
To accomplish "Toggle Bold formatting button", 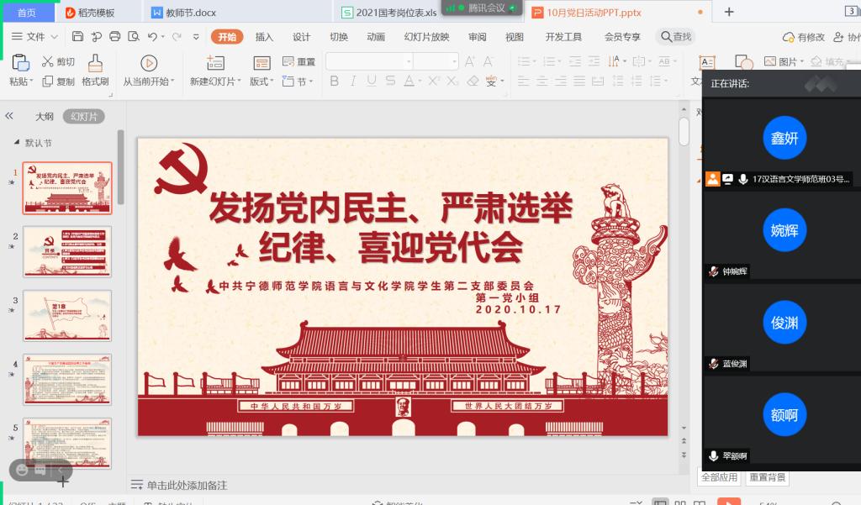I will (x=334, y=82).
